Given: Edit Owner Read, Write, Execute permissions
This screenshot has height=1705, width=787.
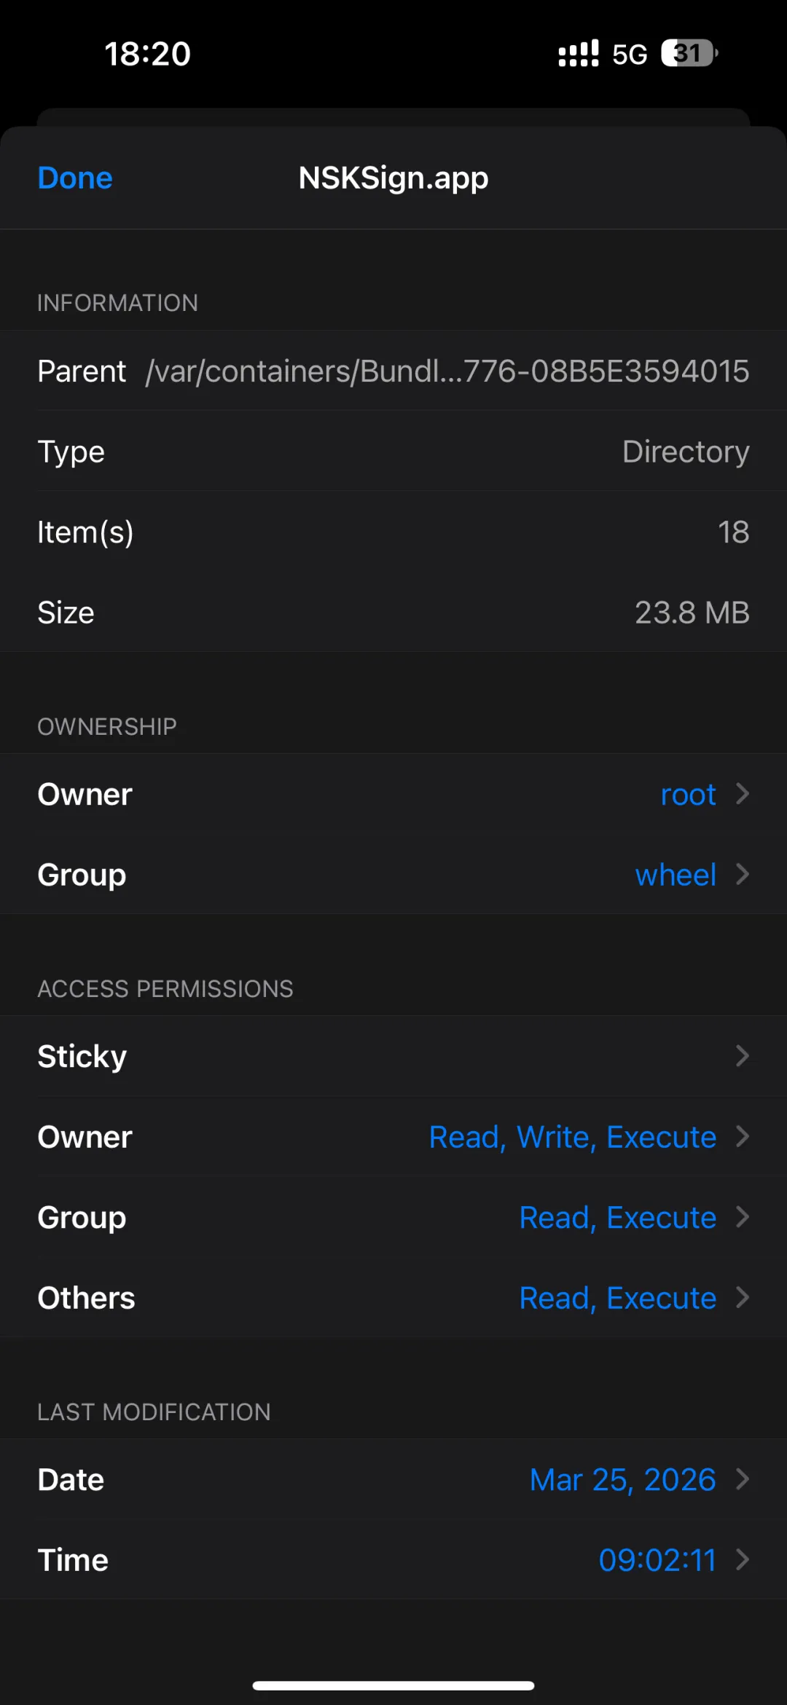Looking at the screenshot, I should point(393,1137).
